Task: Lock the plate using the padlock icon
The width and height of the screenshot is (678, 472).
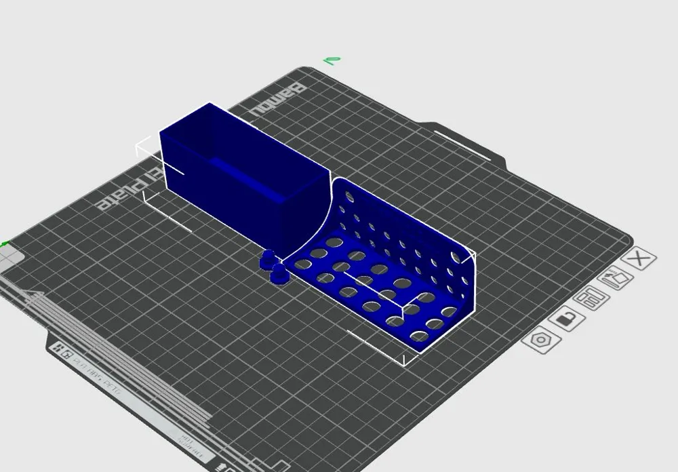Action: coord(567,319)
